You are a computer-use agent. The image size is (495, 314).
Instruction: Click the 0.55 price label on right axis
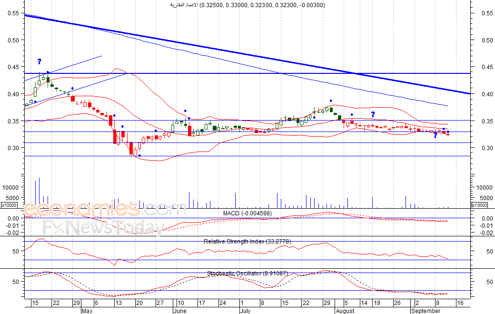[x=487, y=13]
